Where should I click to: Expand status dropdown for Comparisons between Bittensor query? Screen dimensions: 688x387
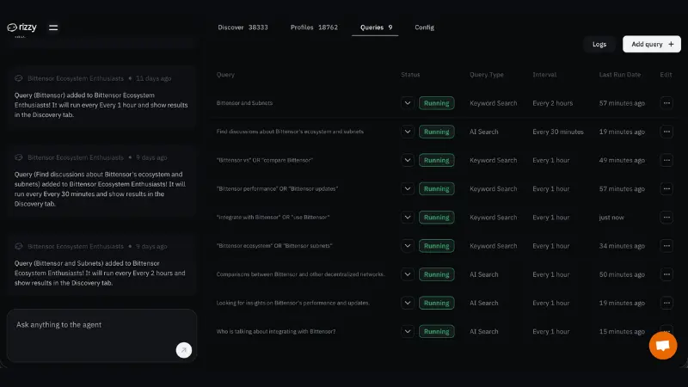(x=407, y=274)
